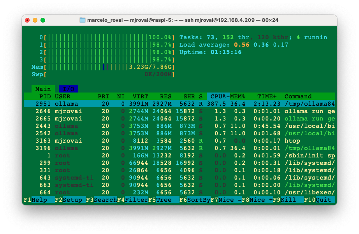Select the Main tab
Viewport: 359px width, 234px height.
pos(43,89)
